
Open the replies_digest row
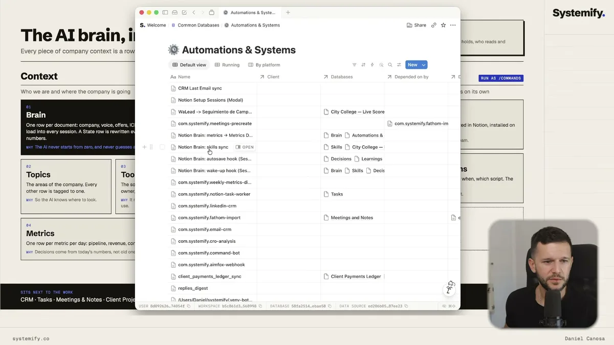[x=193, y=288]
